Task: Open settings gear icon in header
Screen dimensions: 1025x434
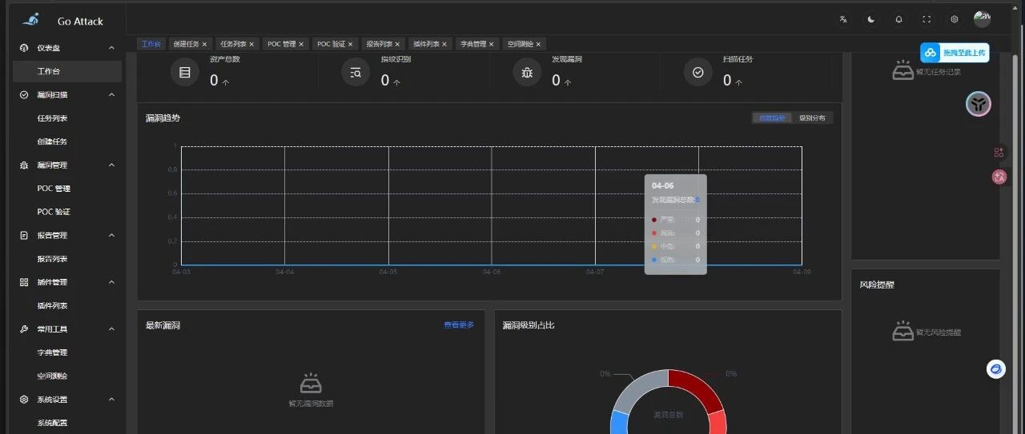Action: 954,19
